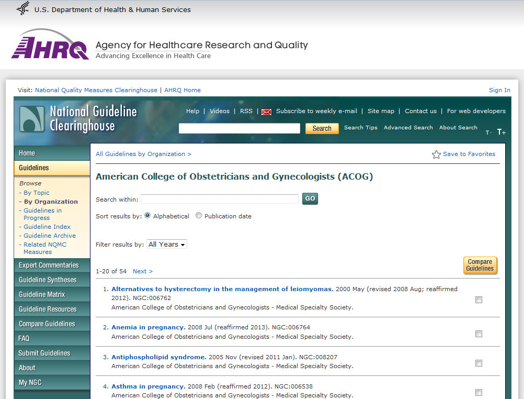Open About Search link
This screenshot has height=399, width=524.
point(458,128)
